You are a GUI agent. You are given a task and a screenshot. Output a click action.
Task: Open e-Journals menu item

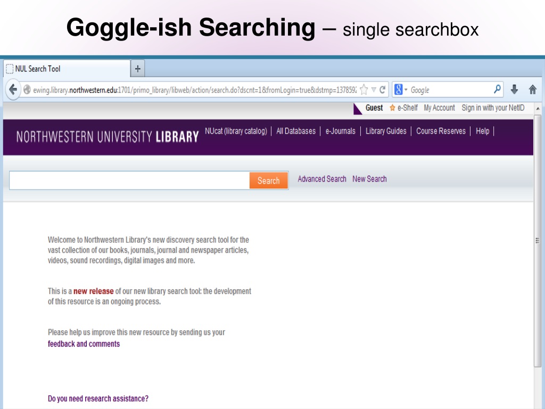(x=340, y=131)
